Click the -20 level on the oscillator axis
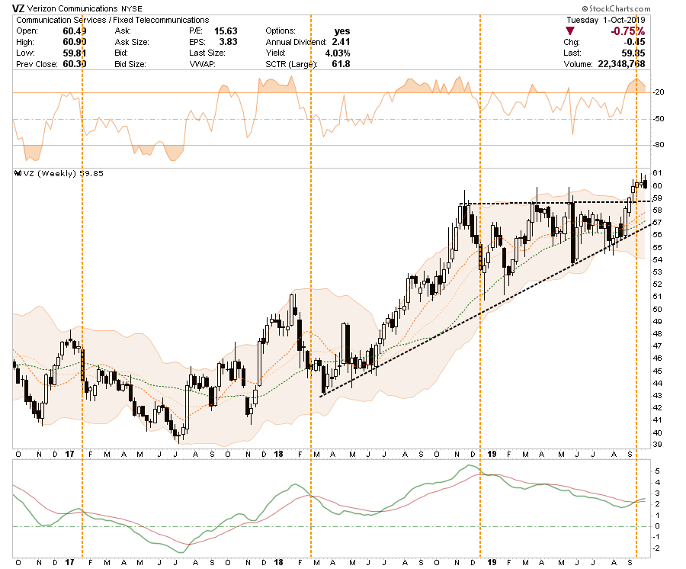 (x=659, y=92)
